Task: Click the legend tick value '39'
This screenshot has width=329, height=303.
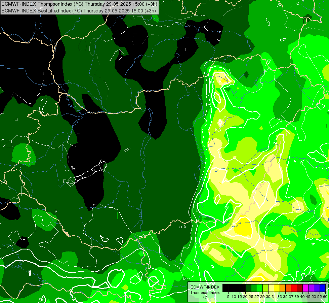Action: [x=297, y=297]
